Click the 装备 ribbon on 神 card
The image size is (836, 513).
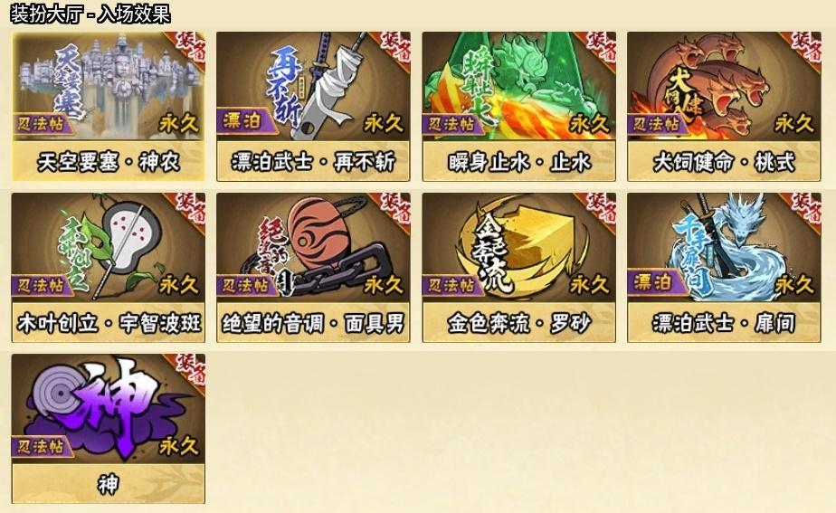189,370
